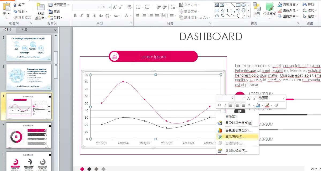
Task: Toggle Bold on the mini toolbar
Action: [219, 105]
